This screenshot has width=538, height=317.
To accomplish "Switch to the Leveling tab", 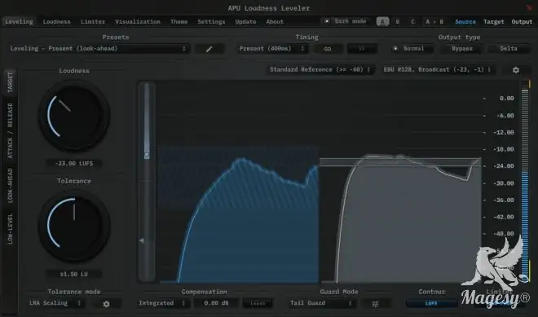I will tap(20, 22).
